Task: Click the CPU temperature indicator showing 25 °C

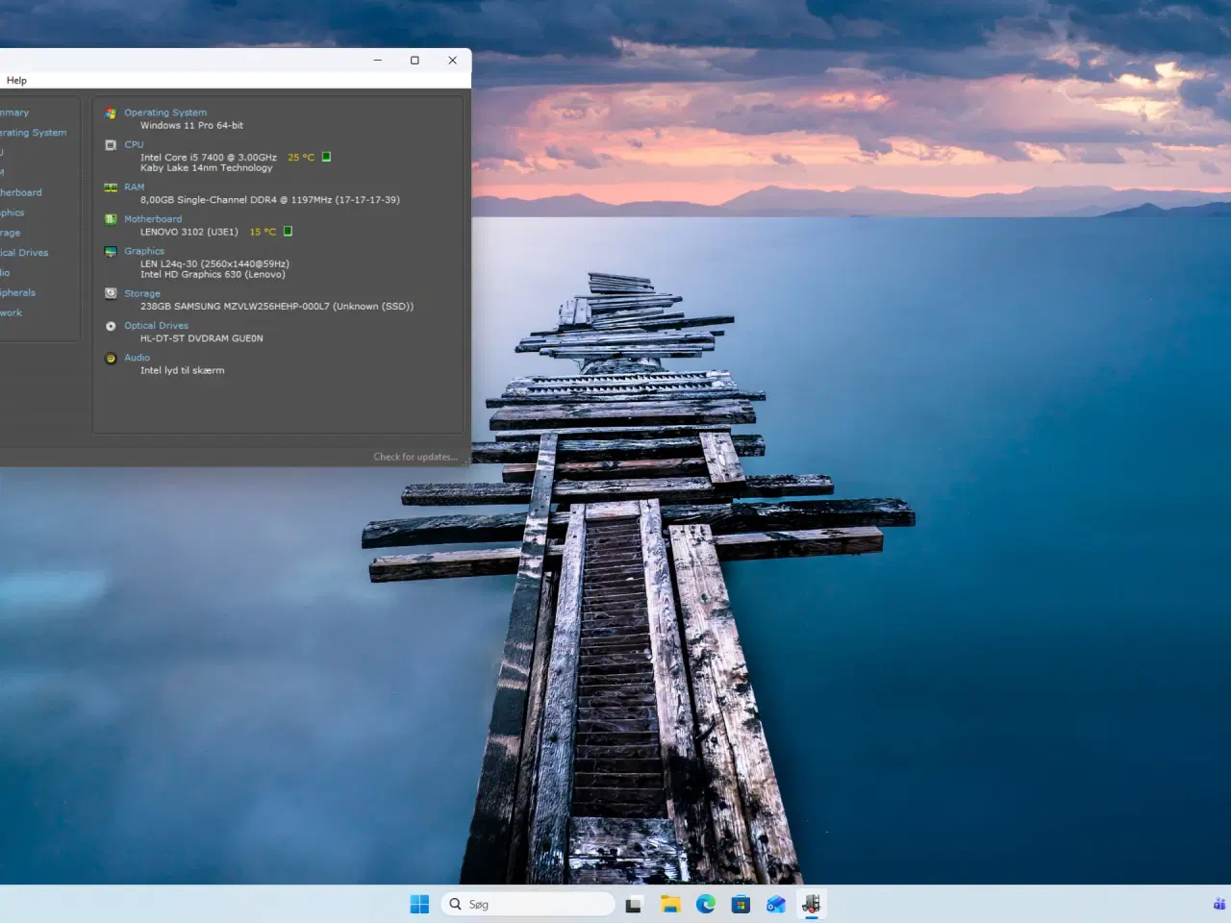Action: coord(301,157)
